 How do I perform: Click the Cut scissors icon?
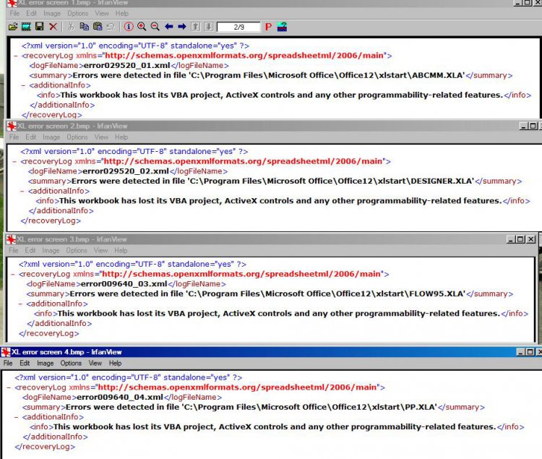(x=71, y=27)
